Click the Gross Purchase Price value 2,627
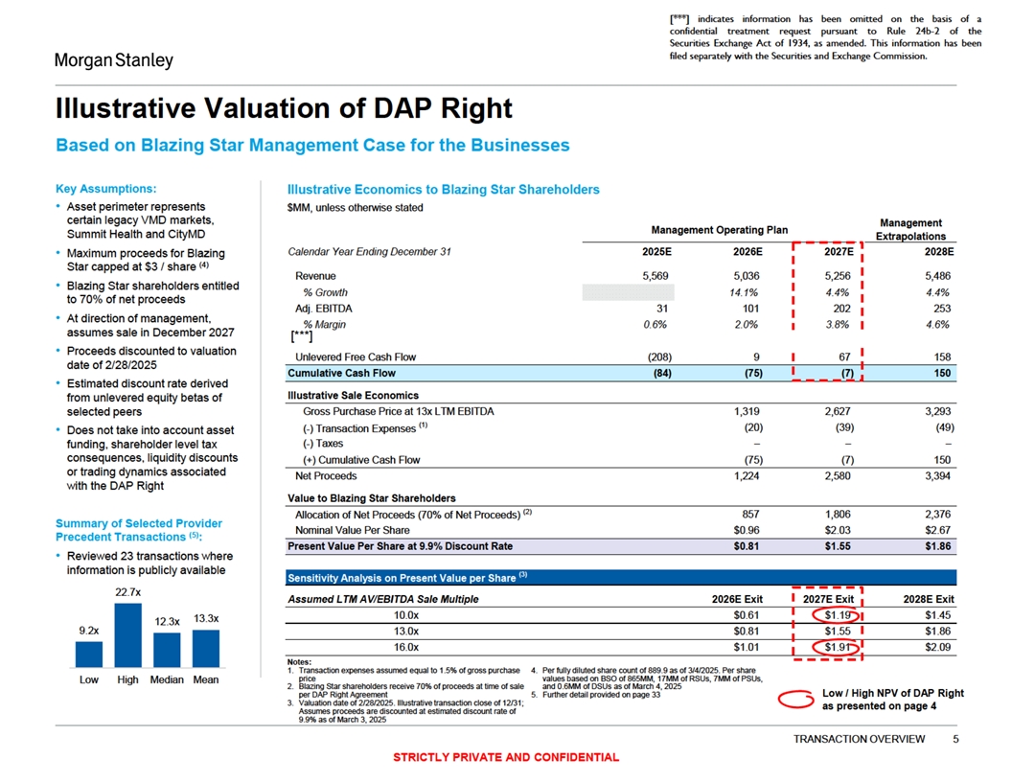Screen dimensions: 1012x782 point(837,411)
